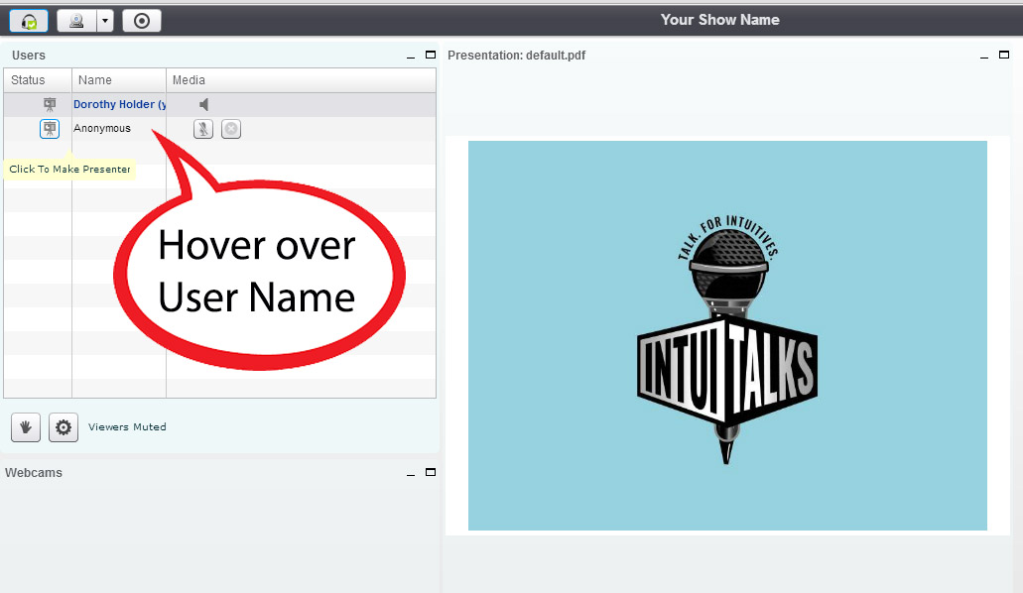Open the webcam dropdown arrow

coord(105,21)
